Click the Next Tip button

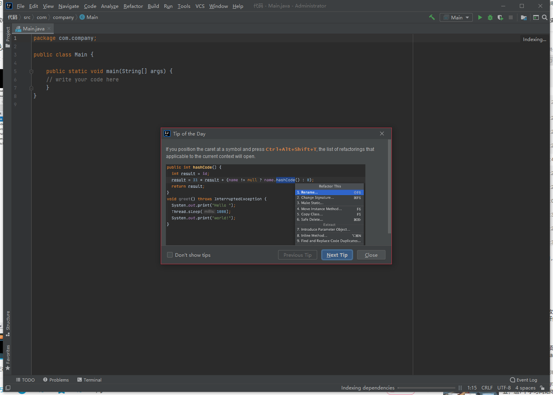pos(337,255)
